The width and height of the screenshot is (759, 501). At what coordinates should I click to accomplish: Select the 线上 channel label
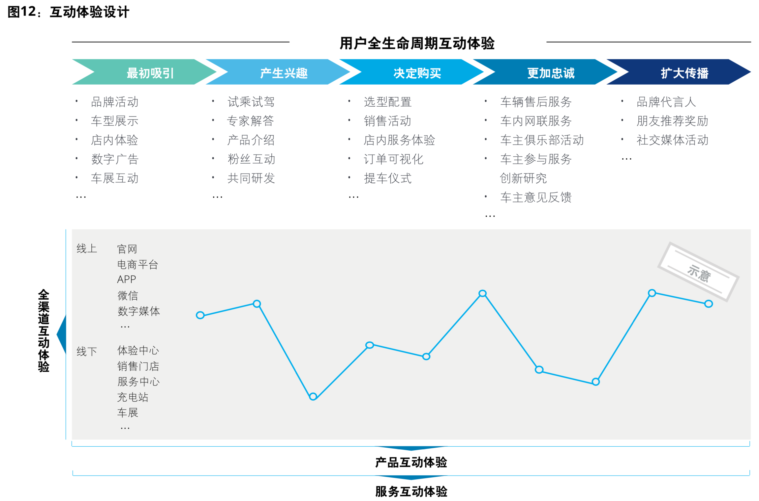[87, 249]
